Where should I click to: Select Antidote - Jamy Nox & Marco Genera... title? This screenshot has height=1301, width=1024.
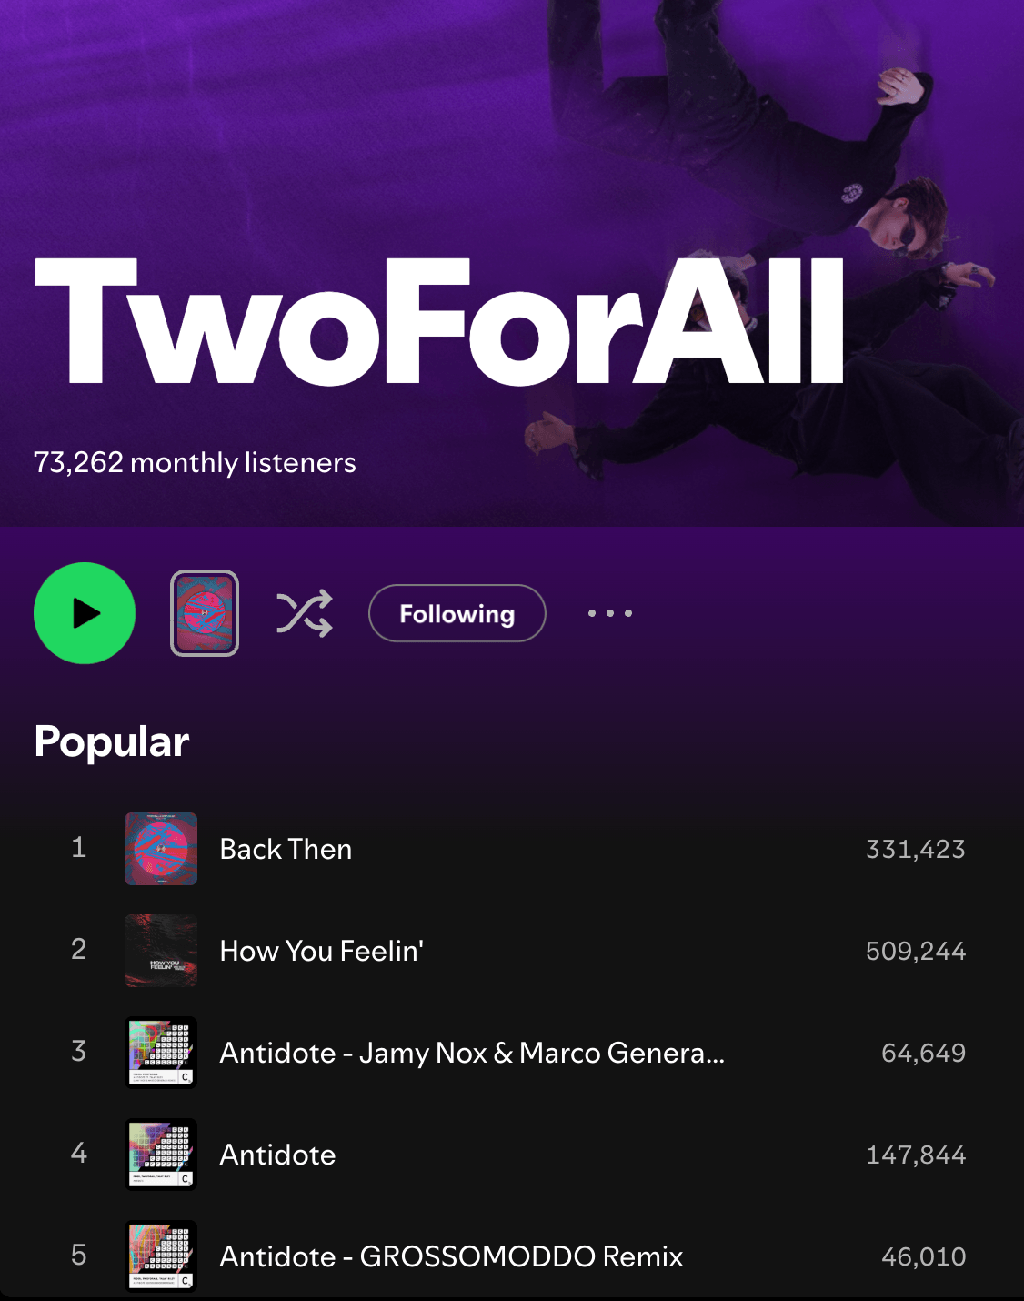(x=472, y=1053)
